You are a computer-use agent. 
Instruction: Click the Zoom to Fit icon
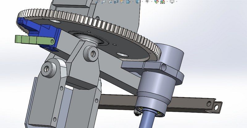98,2
